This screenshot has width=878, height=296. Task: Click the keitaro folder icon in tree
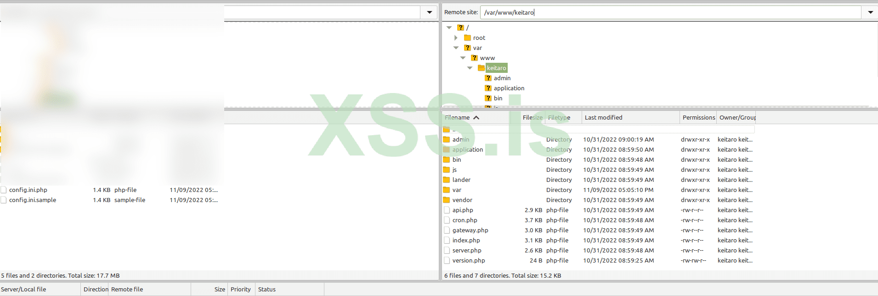481,68
